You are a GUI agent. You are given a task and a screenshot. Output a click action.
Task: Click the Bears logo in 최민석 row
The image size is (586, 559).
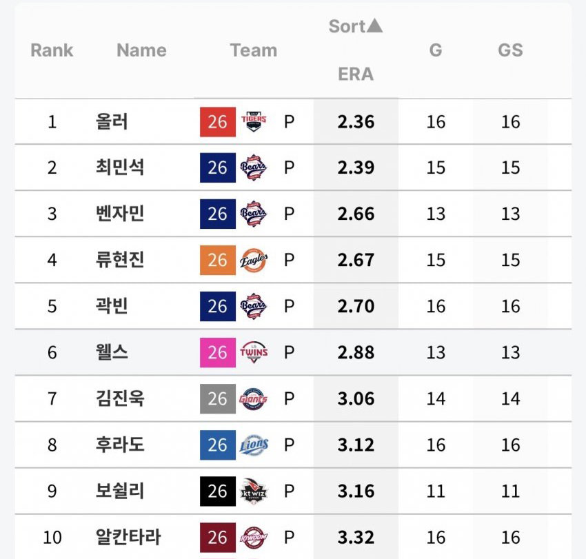point(254,167)
